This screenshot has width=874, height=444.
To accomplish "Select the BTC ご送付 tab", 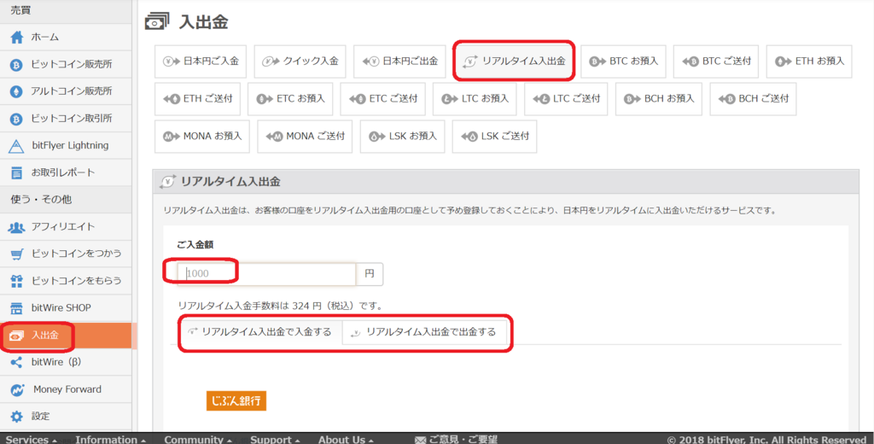I will [x=716, y=61].
